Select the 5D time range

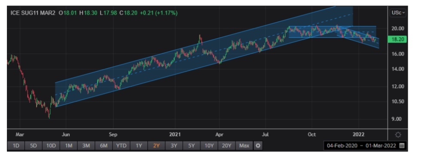pyautogui.click(x=33, y=145)
